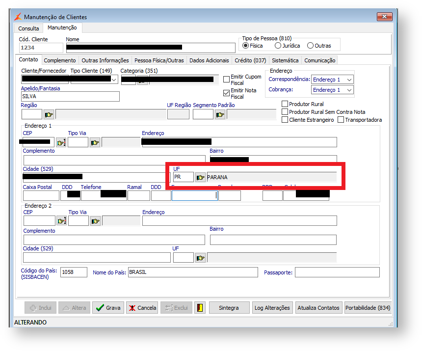Click the Passaporte input field

[x=337, y=272]
